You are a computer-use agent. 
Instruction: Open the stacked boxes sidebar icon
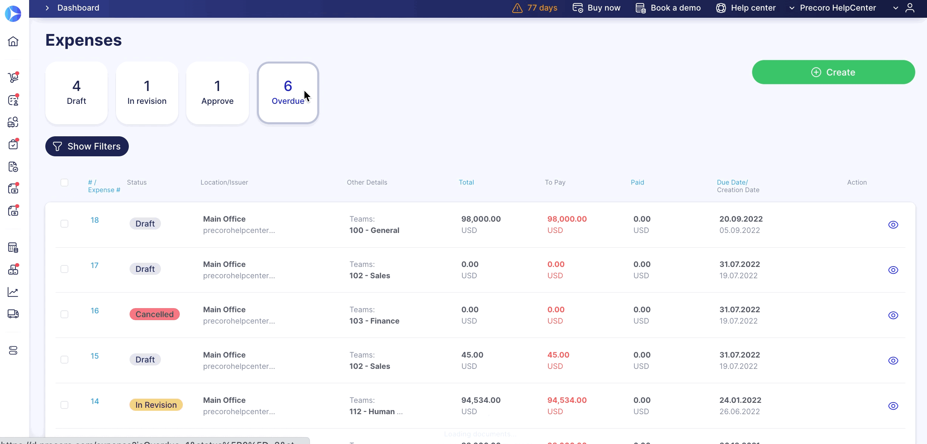tap(13, 270)
